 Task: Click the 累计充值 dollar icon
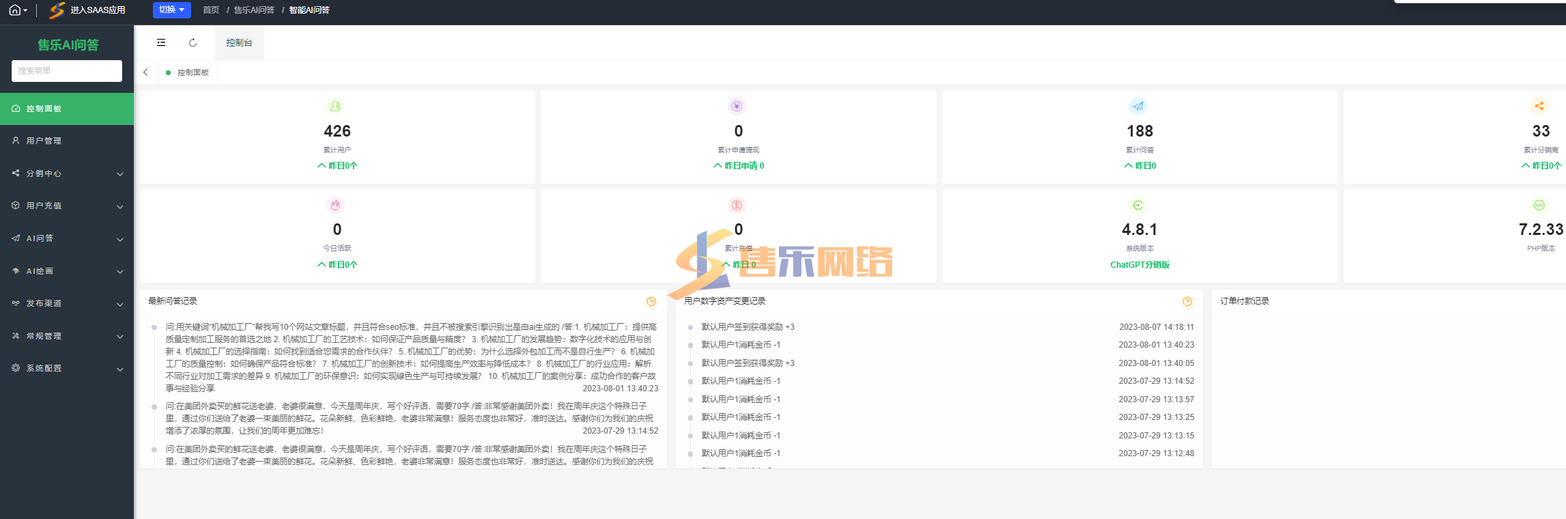point(737,205)
